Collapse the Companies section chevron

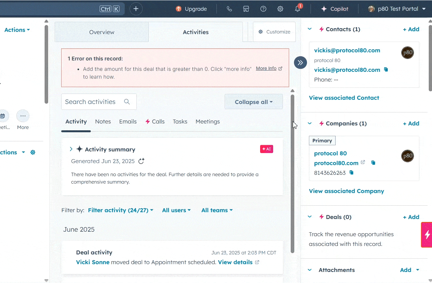(x=309, y=123)
